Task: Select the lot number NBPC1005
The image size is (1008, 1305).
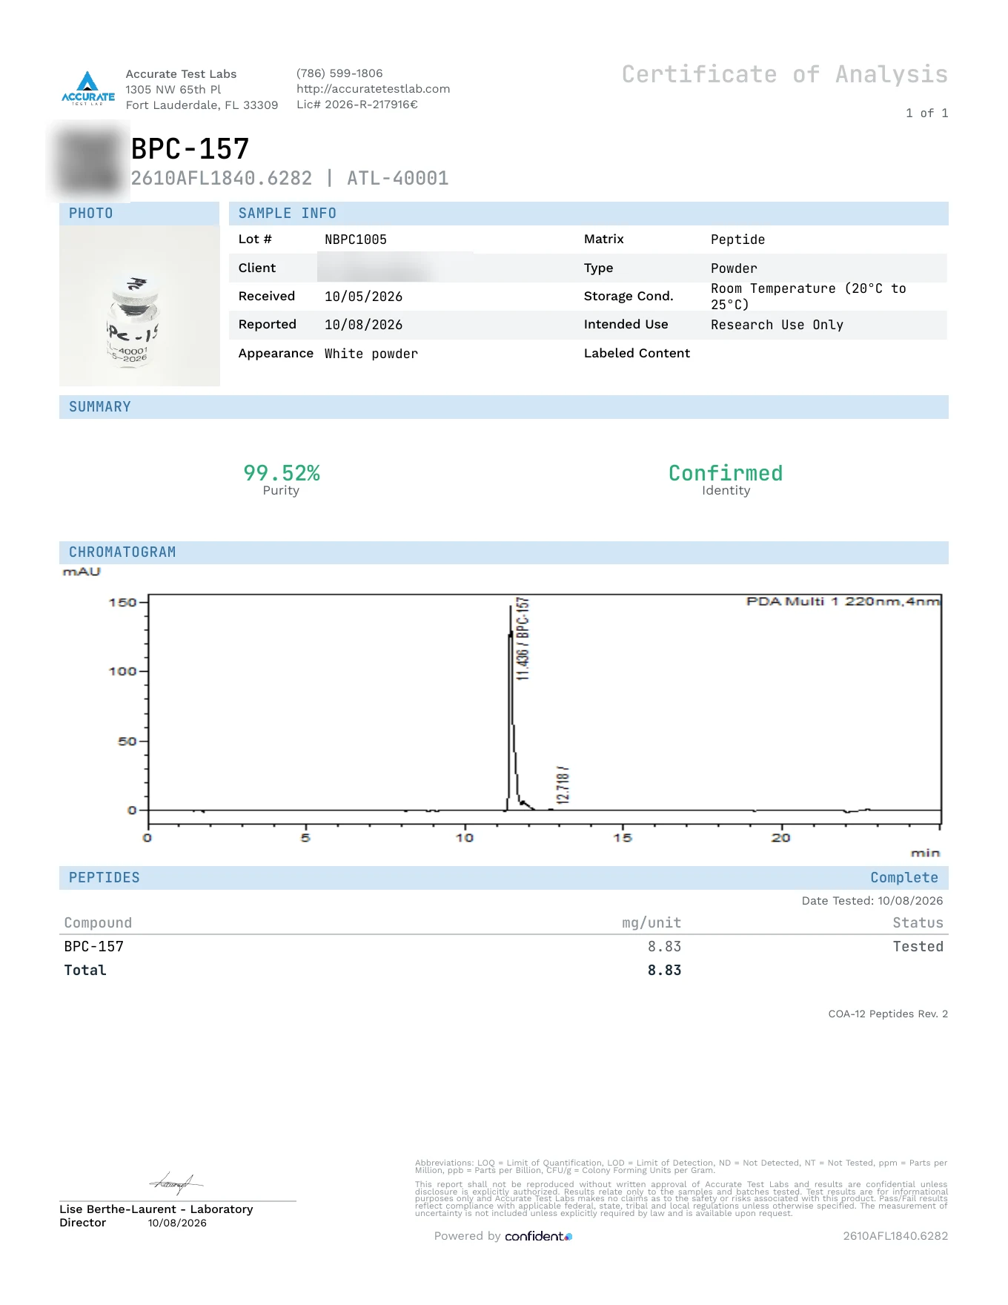Action: pyautogui.click(x=356, y=239)
